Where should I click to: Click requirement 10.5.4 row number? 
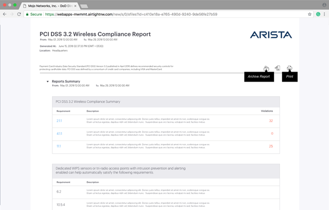61,205
